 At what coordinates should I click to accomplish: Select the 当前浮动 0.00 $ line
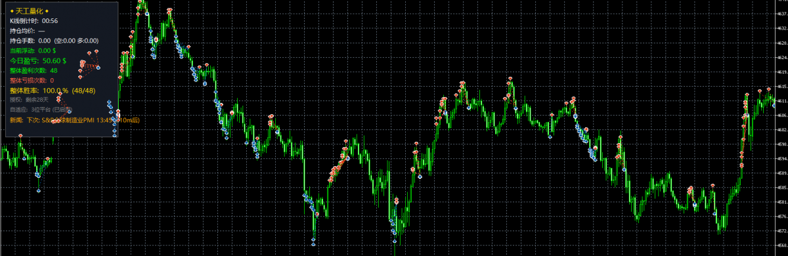point(33,50)
